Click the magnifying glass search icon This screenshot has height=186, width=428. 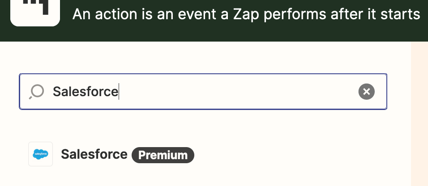click(x=37, y=92)
